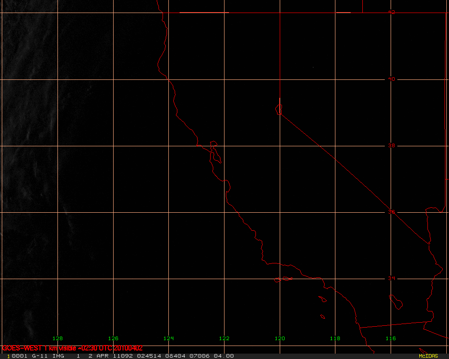Image resolution: width=449 pixels, height=359 pixels.
Task: Click the 08404 status value
Action: pyautogui.click(x=175, y=356)
